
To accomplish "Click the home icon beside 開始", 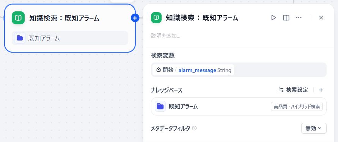I will pos(159,70).
